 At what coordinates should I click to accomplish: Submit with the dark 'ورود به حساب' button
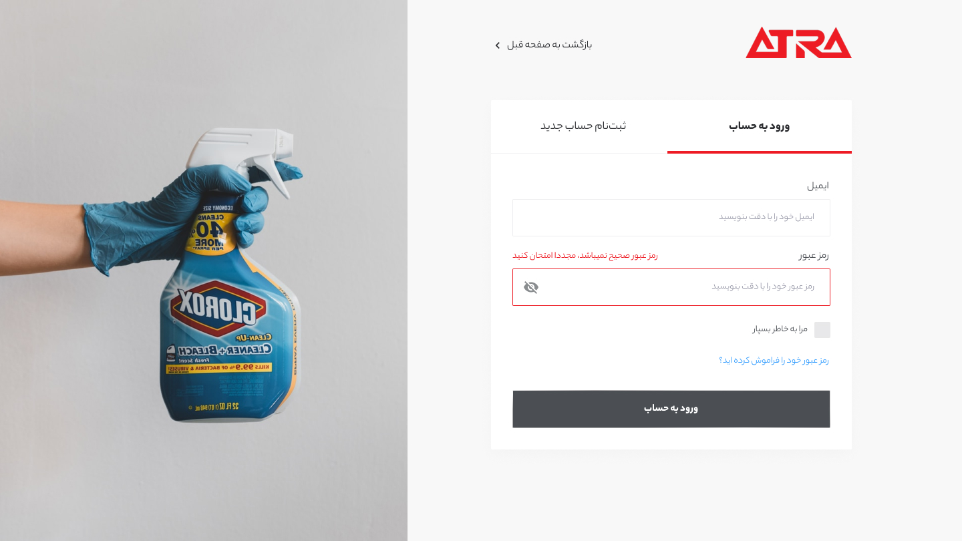(x=671, y=409)
